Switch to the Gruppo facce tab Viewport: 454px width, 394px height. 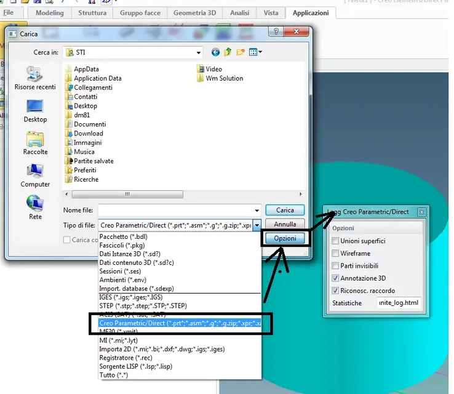[x=140, y=13]
